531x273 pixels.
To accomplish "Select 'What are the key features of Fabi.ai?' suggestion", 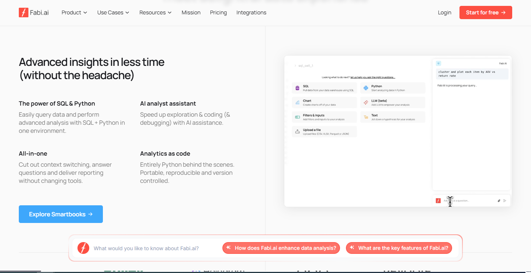I will (399, 248).
